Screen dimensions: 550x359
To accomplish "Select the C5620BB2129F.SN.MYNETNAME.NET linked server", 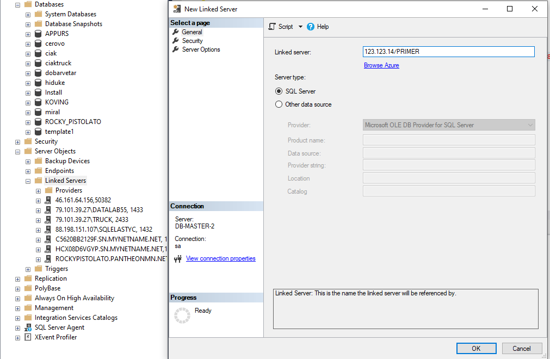I will pos(111,239).
